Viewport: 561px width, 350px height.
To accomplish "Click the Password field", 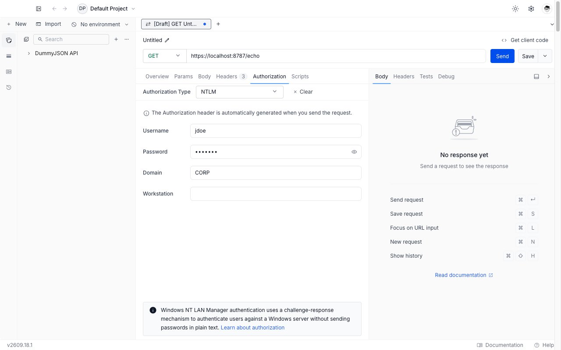I will [x=276, y=152].
